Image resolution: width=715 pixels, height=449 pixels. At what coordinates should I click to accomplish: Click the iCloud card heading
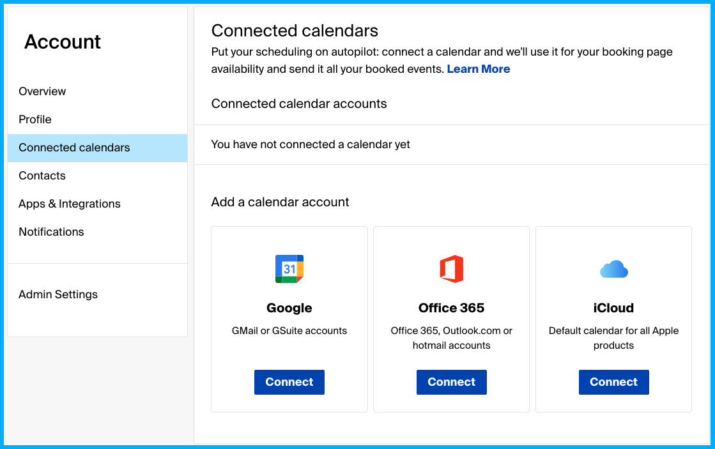[x=613, y=308]
